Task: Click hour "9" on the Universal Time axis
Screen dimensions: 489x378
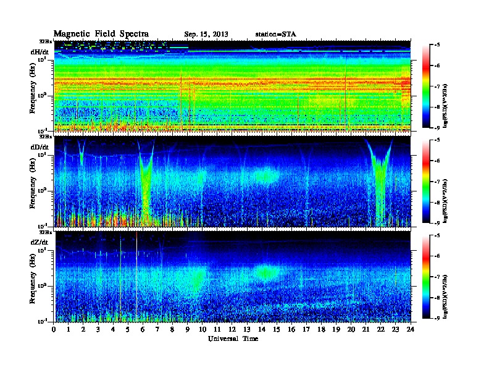Action: coord(188,329)
